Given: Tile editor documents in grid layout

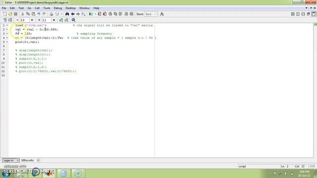Looking at the screenshot, I should click(x=293, y=14).
